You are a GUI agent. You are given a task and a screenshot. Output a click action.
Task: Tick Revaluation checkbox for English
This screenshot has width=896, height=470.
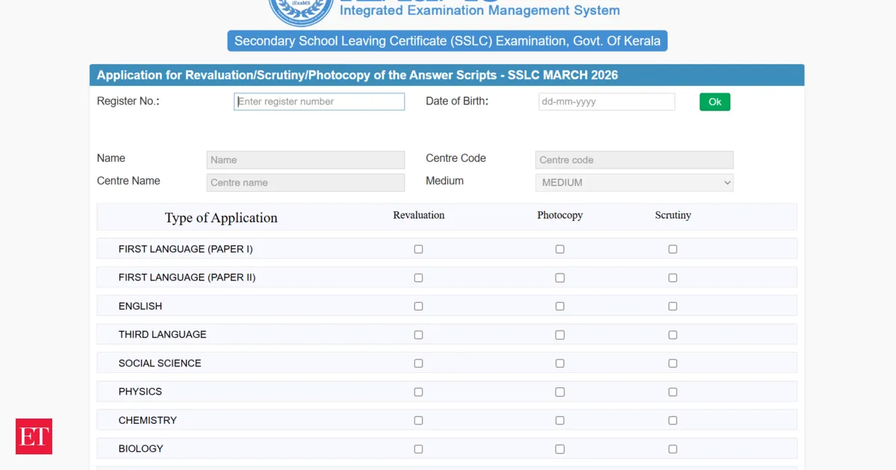pyautogui.click(x=418, y=306)
